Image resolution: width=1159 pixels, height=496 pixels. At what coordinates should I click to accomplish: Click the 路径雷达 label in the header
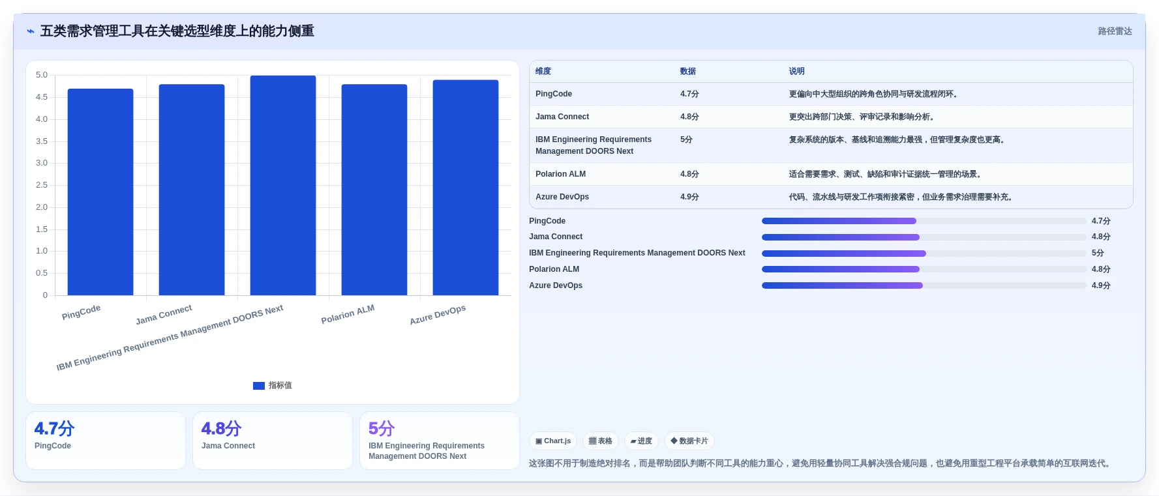pos(1115,31)
